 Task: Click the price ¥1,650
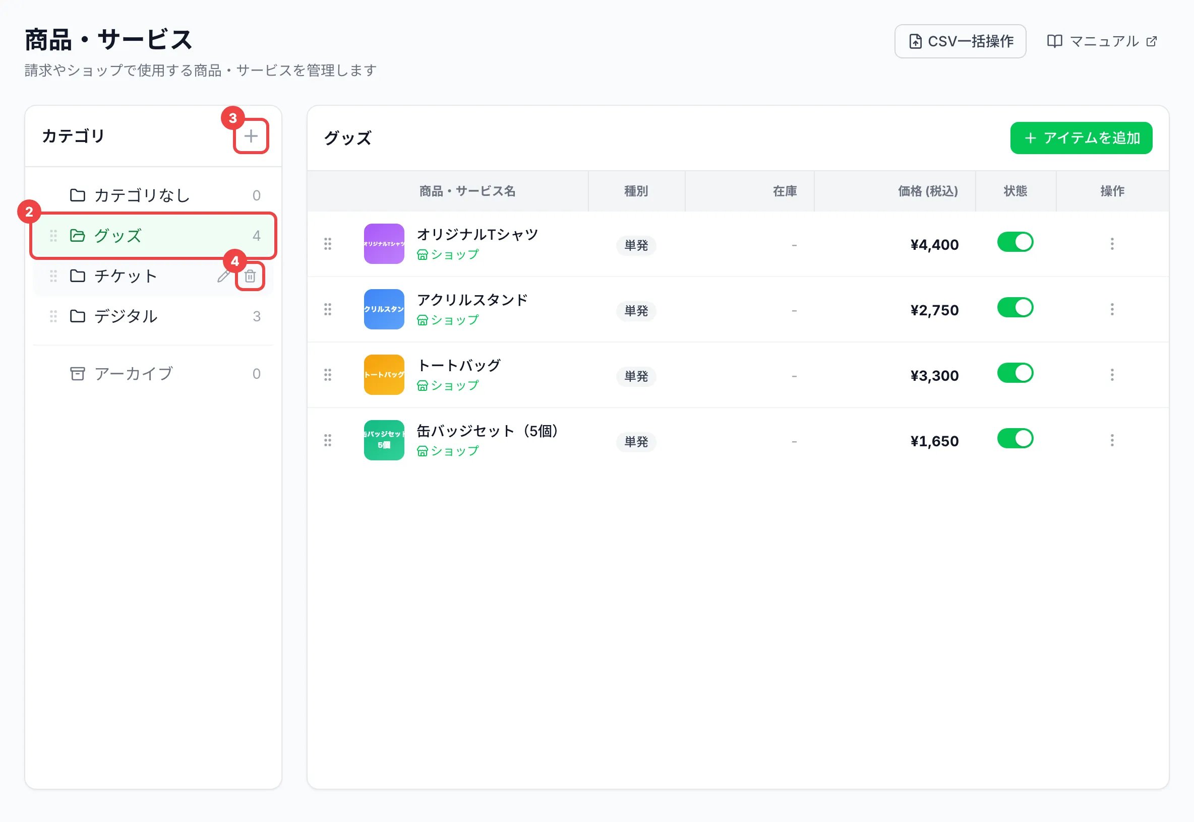tap(934, 441)
